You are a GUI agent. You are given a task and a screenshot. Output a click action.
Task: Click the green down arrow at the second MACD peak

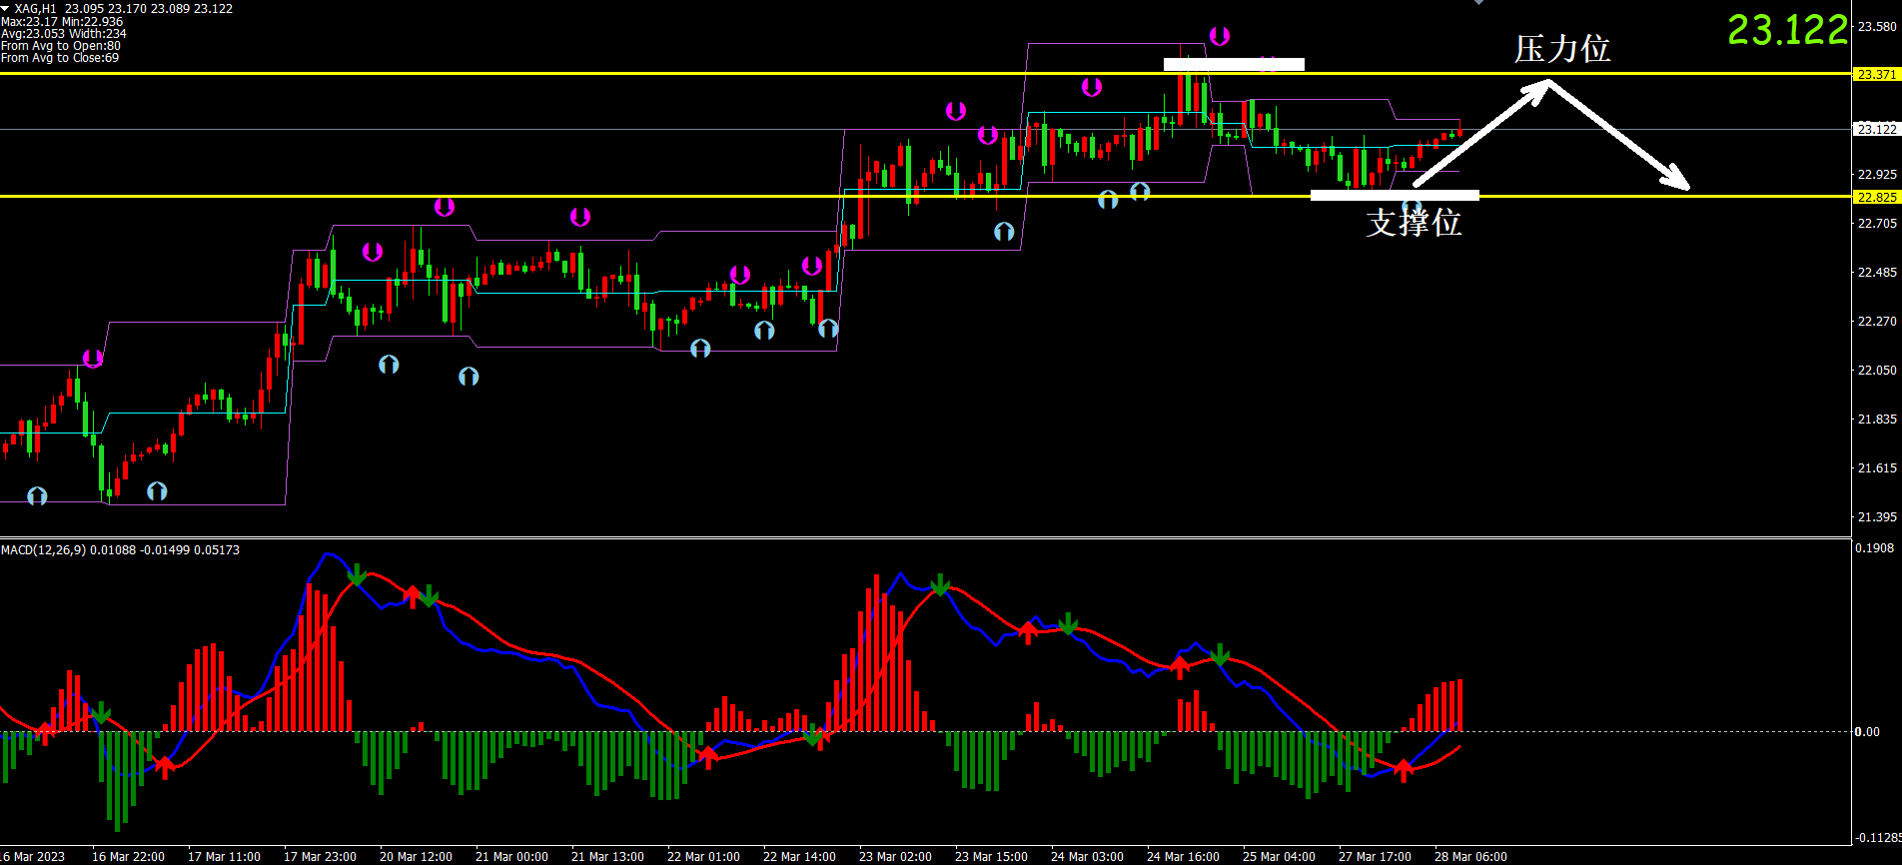[939, 585]
